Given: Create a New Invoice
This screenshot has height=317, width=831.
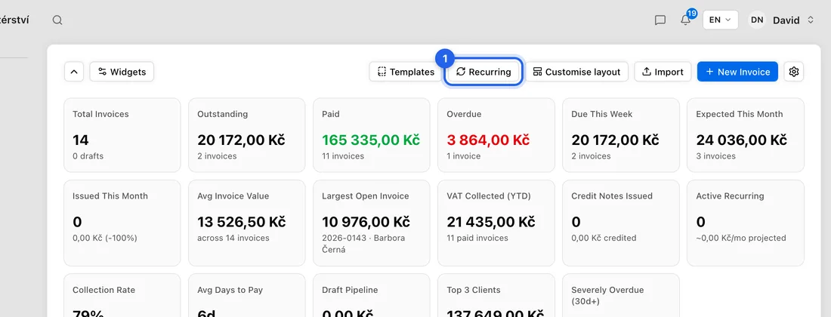Looking at the screenshot, I should point(737,72).
